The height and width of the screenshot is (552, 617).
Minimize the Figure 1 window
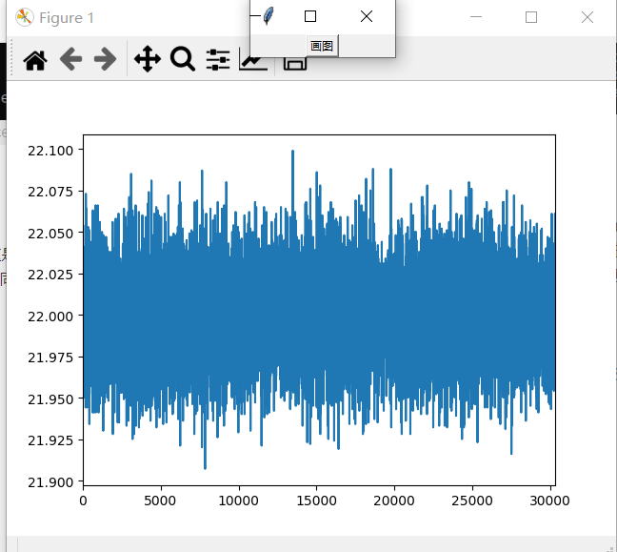click(x=476, y=17)
